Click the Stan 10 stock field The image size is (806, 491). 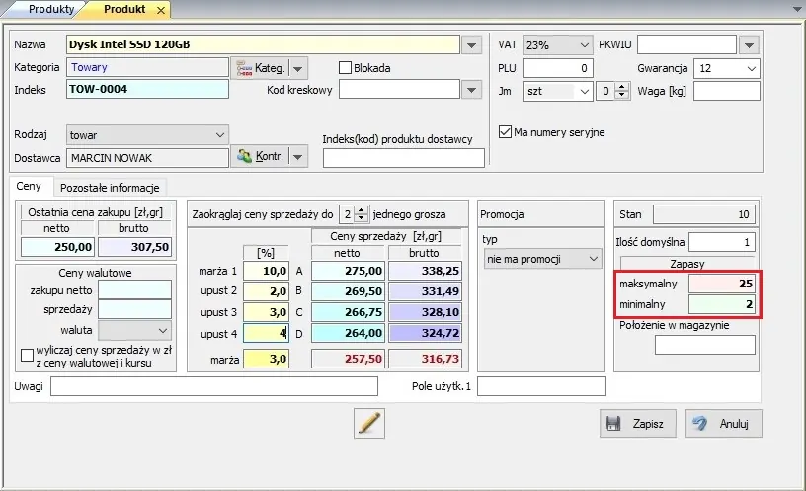[x=704, y=214]
